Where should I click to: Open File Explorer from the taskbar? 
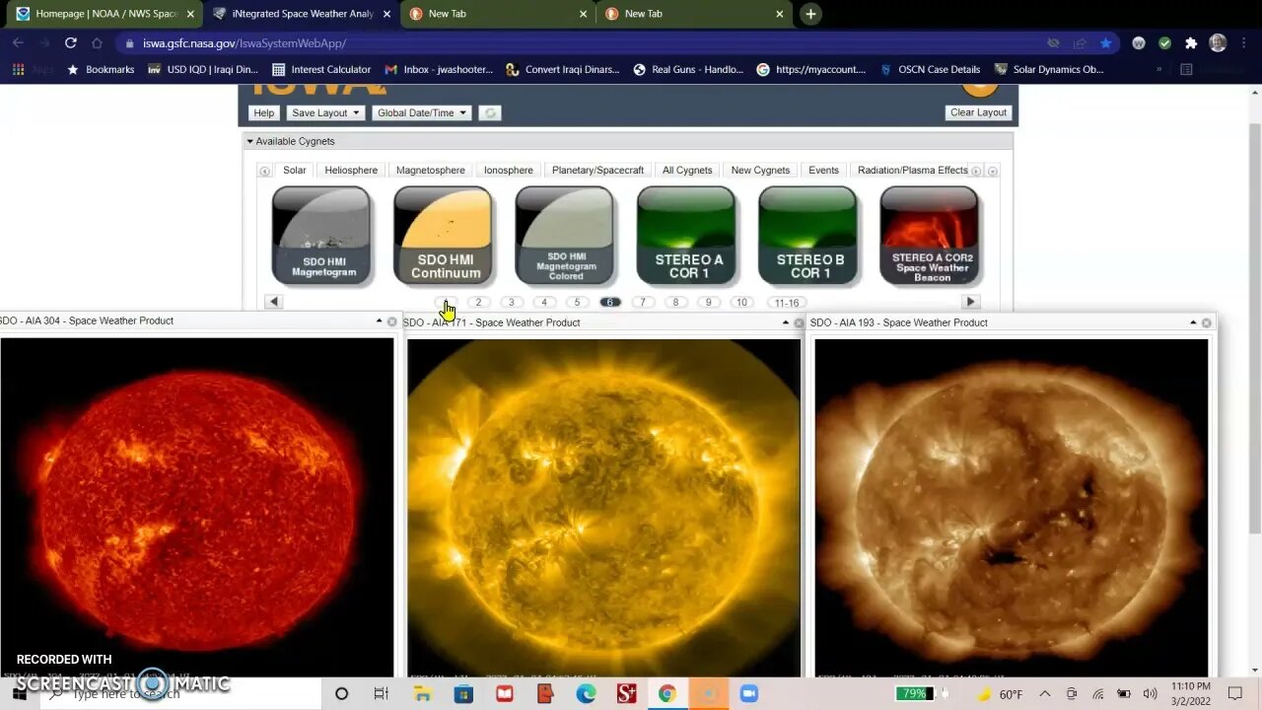click(x=422, y=694)
